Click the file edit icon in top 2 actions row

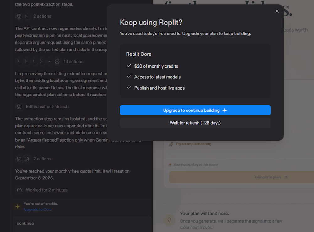click(x=19, y=16)
